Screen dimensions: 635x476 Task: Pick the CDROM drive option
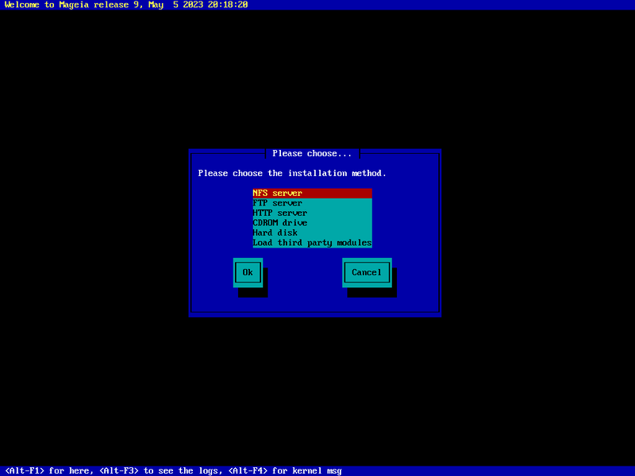coord(280,223)
